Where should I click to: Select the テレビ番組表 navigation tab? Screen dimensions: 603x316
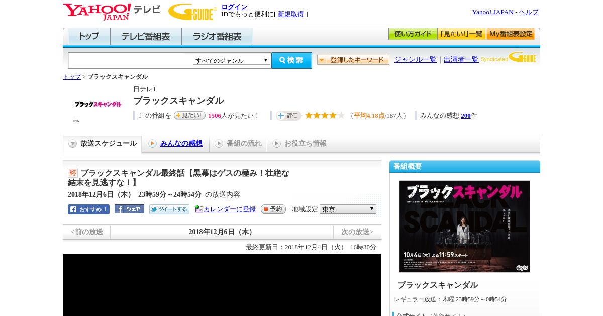146,36
